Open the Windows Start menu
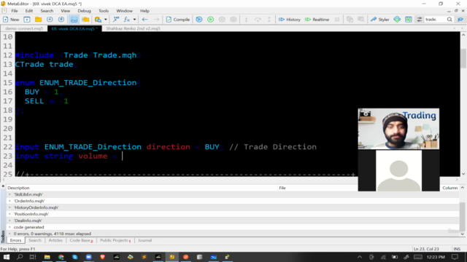 (7, 257)
